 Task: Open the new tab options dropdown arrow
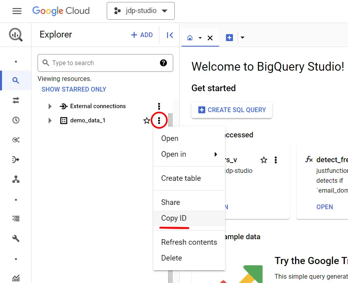coord(242,37)
